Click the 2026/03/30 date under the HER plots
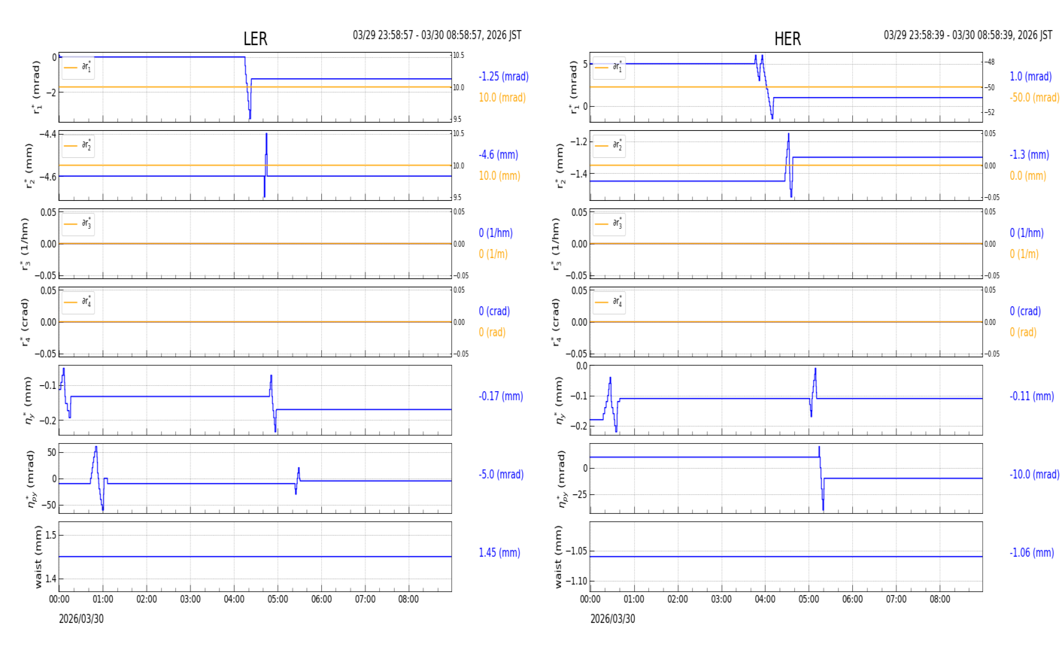 click(612, 619)
